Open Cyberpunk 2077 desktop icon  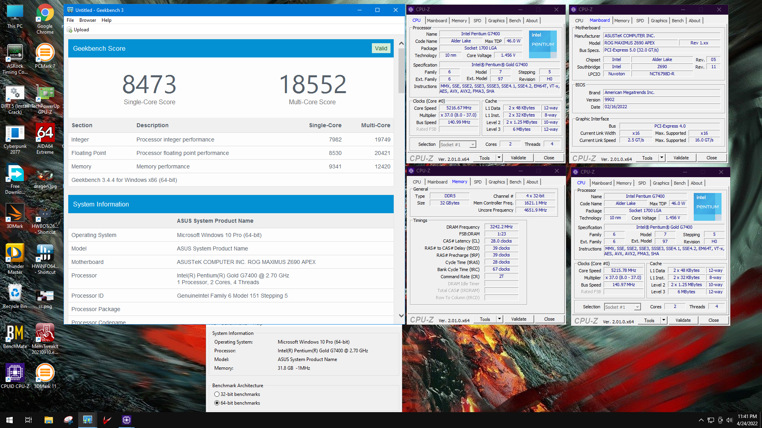pyautogui.click(x=15, y=139)
